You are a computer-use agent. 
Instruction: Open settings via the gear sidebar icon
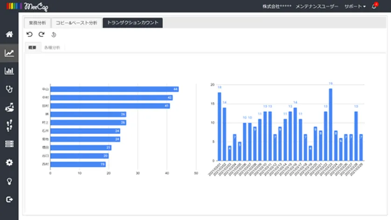point(9,163)
